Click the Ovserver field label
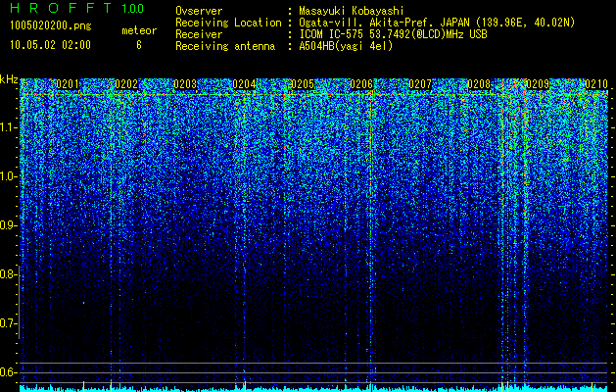 [x=199, y=12]
